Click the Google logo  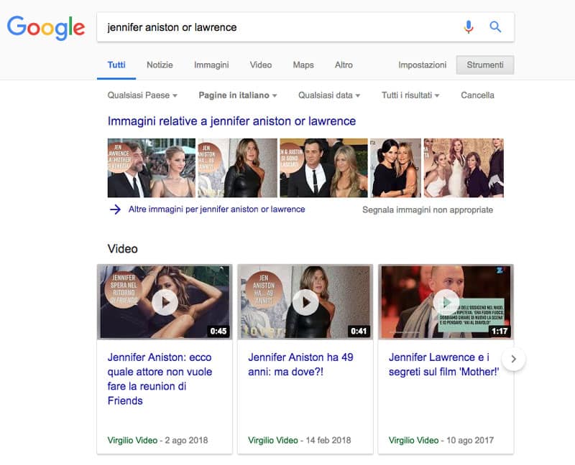point(46,27)
